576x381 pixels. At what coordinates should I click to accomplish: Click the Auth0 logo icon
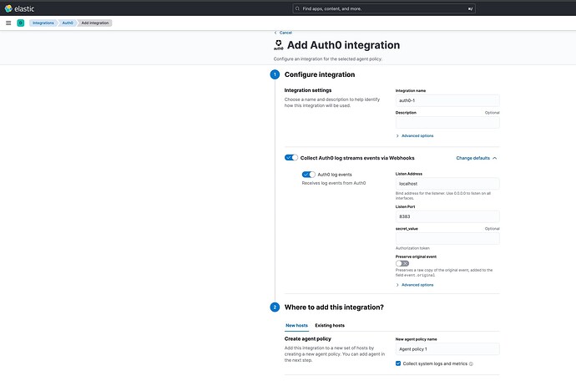[279, 45]
